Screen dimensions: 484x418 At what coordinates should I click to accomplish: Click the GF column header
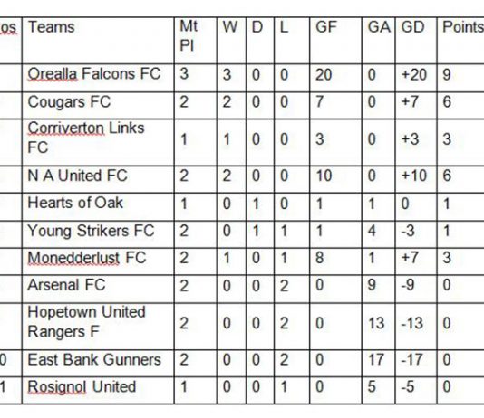(326, 27)
